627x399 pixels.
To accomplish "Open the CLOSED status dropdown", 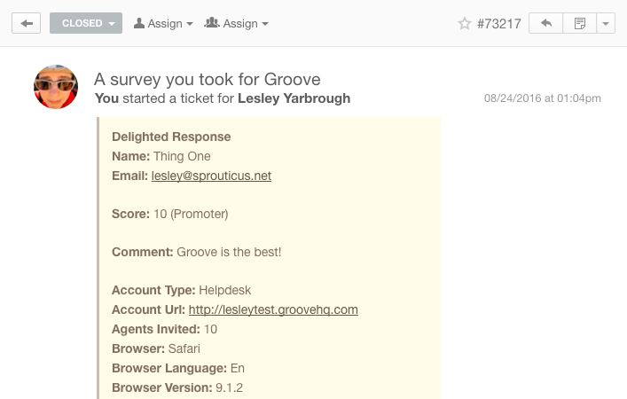I will (x=86, y=23).
